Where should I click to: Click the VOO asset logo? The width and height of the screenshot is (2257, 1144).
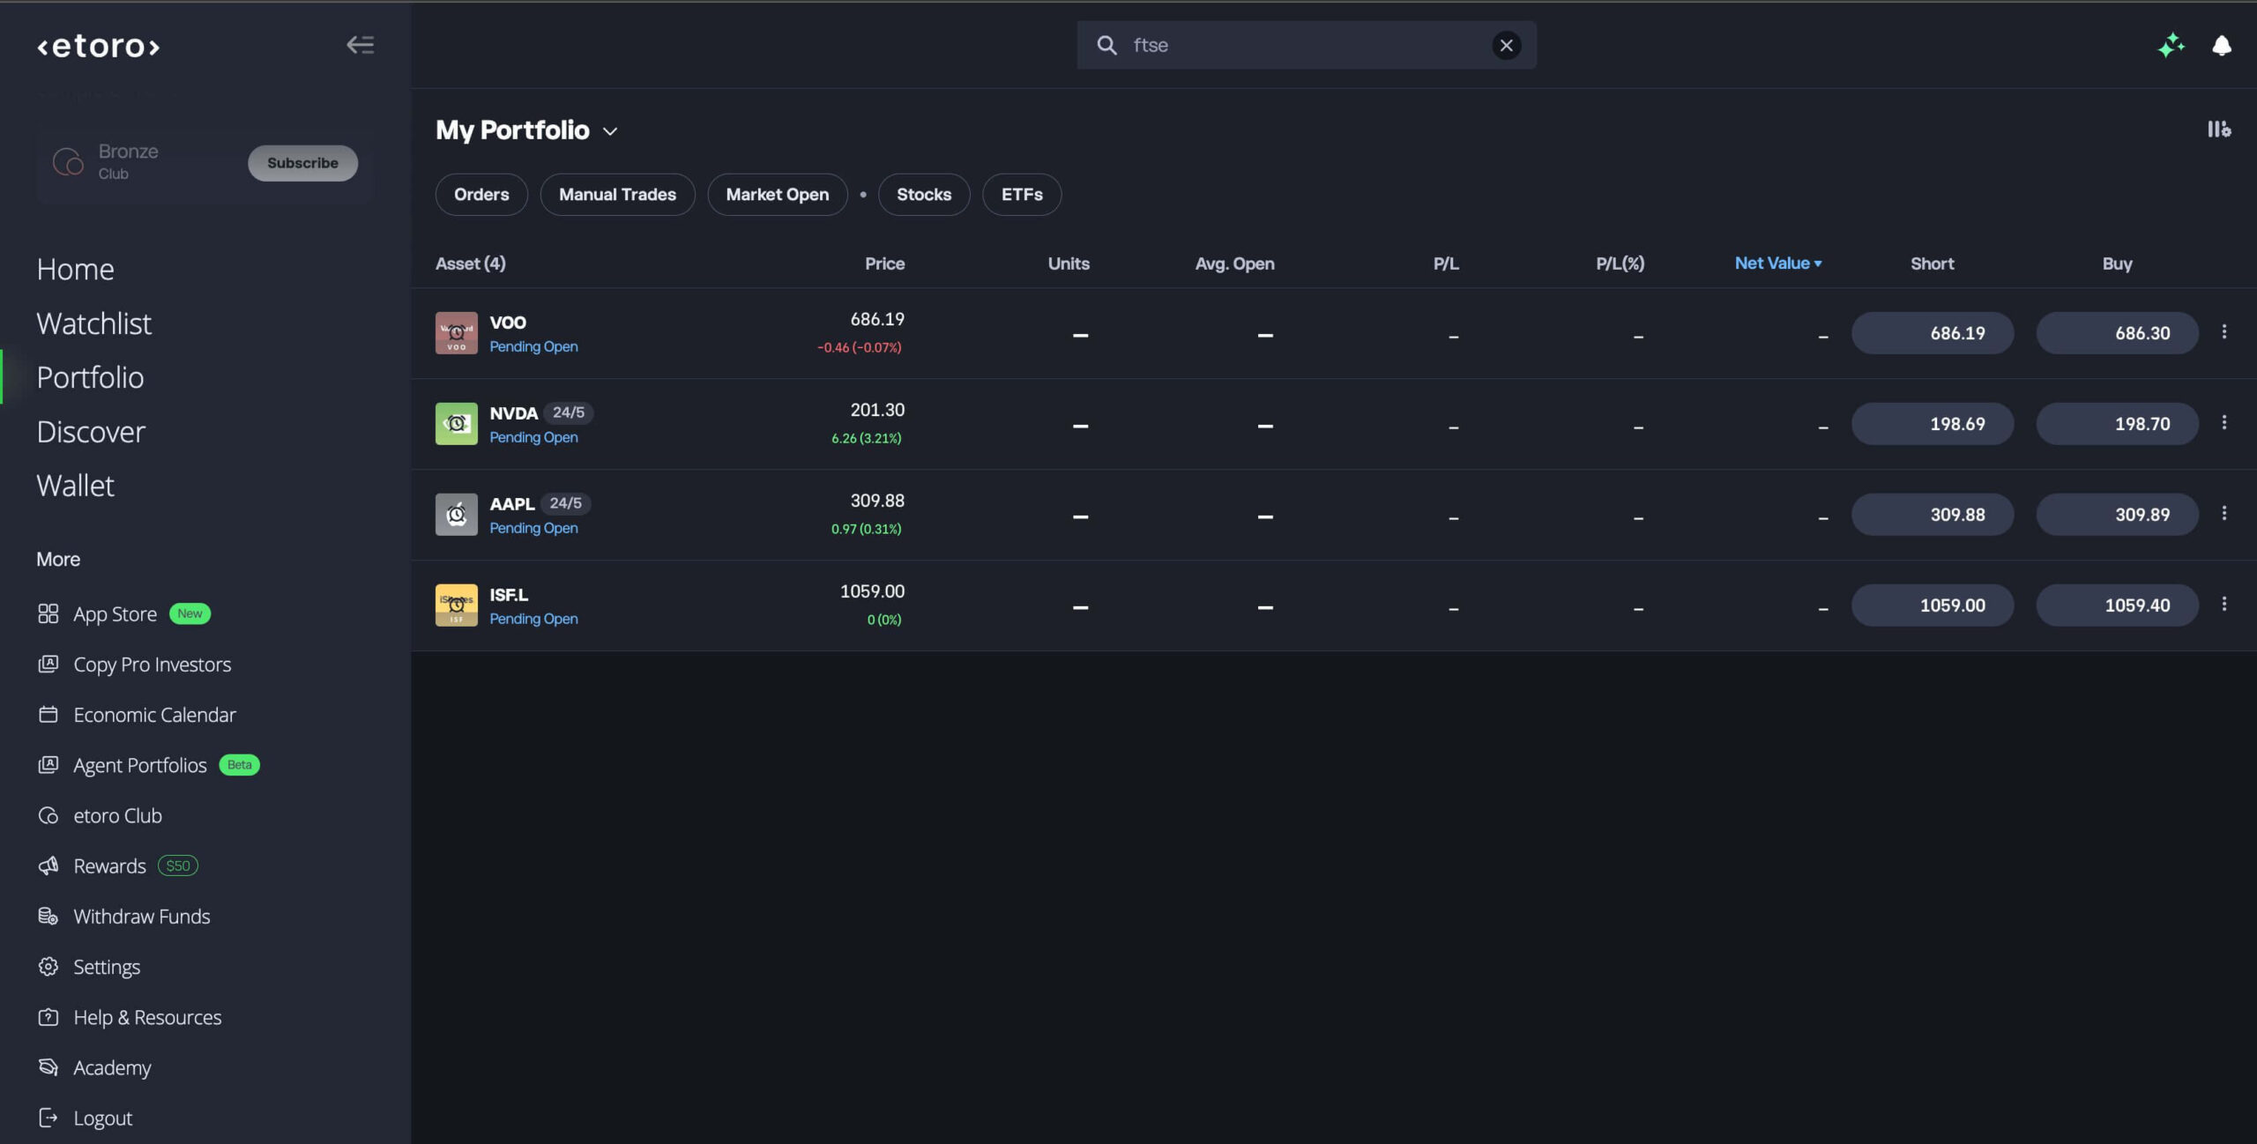pyautogui.click(x=457, y=333)
